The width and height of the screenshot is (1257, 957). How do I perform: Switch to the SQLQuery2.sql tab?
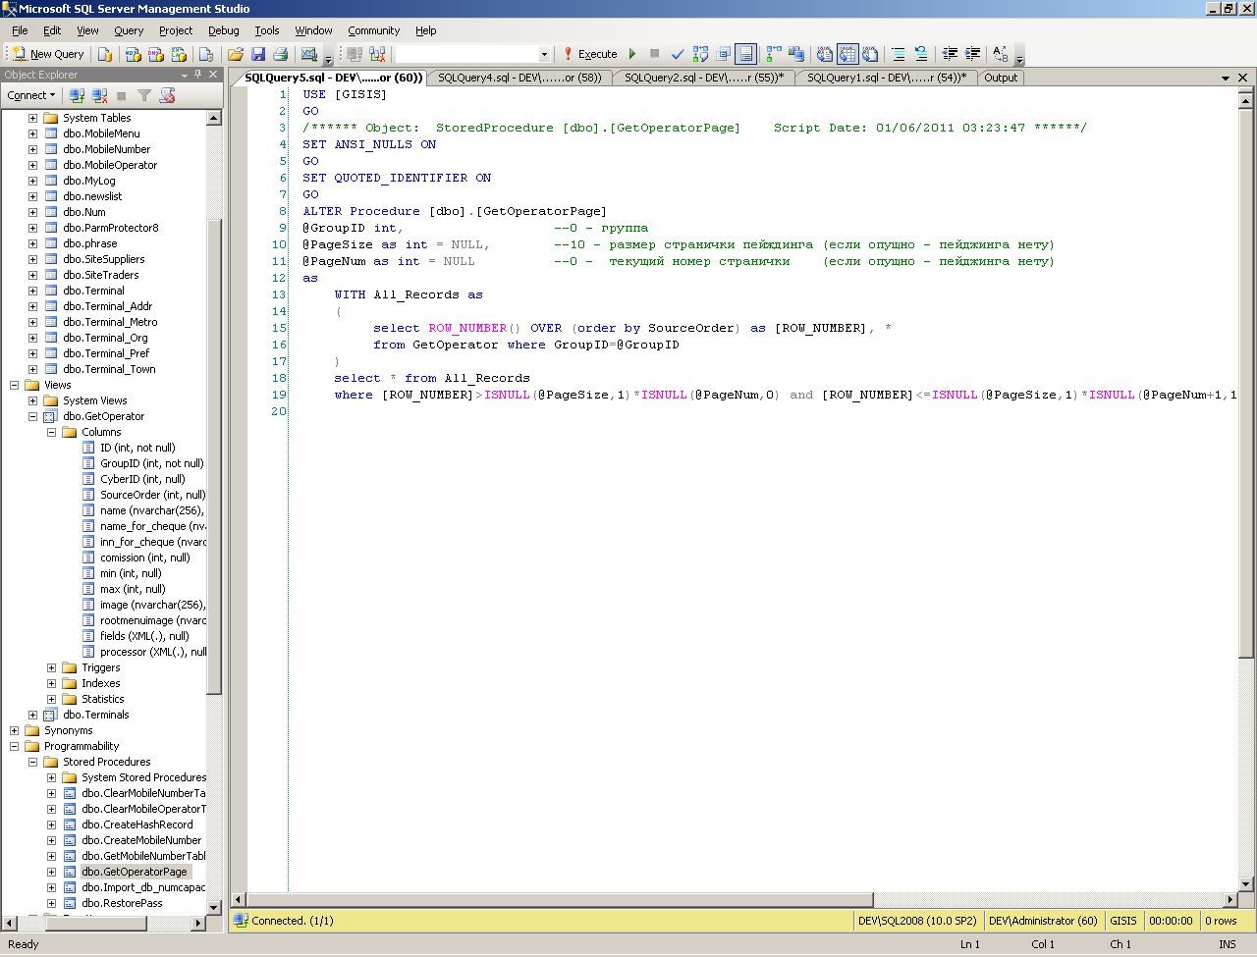(703, 78)
